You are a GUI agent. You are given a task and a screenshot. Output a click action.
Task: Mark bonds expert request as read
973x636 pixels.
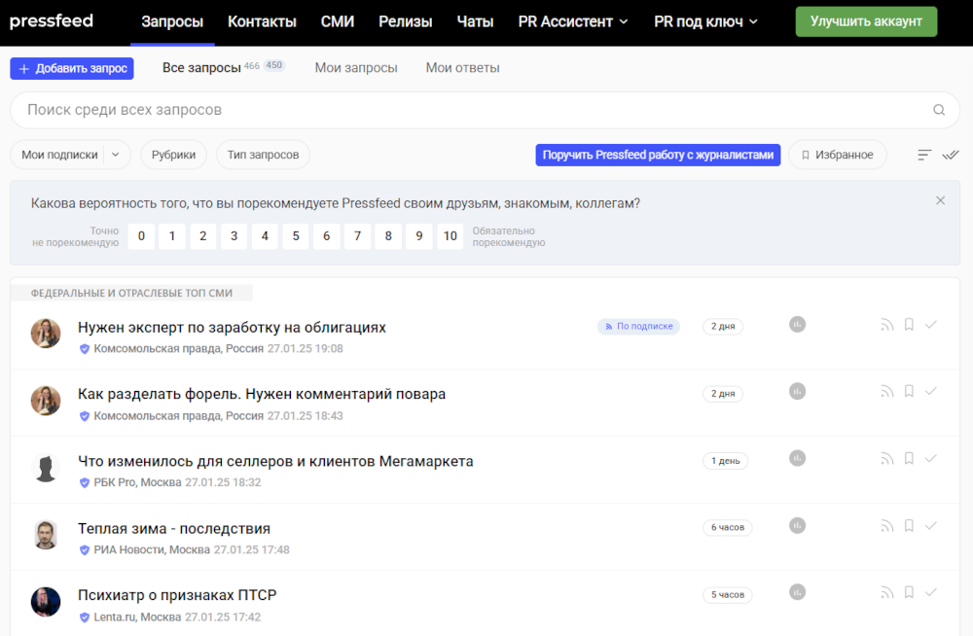click(x=931, y=325)
